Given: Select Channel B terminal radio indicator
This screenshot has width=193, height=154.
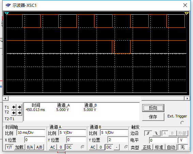Looking at the screenshot, I should [126, 147].
